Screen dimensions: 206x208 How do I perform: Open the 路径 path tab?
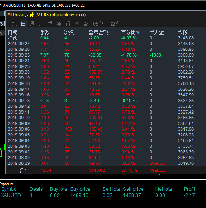(116, 24)
